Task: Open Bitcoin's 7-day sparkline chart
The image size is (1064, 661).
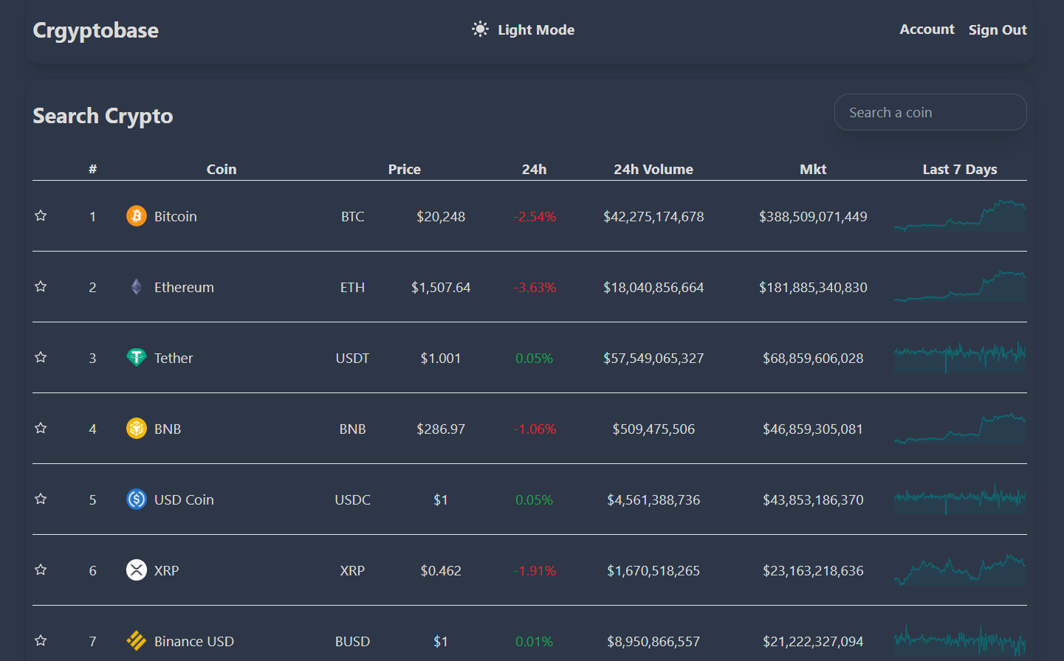Action: 960,215
